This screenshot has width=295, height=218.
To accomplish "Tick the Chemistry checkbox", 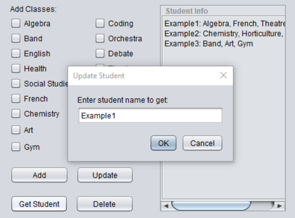I will click(x=16, y=114).
